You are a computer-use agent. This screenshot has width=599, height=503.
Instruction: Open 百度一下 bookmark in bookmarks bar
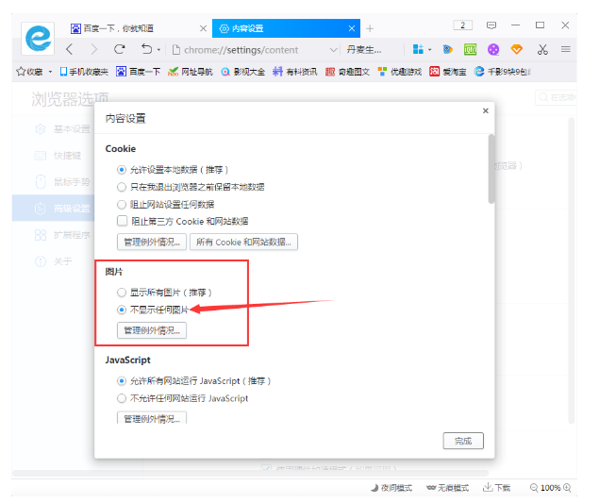tap(138, 72)
